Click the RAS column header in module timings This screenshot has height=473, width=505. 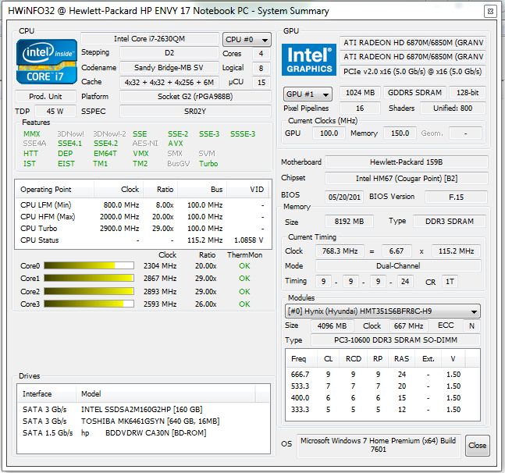click(x=401, y=358)
